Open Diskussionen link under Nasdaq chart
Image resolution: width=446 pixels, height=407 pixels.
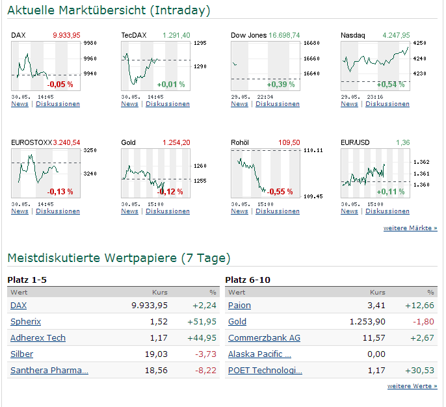coord(387,104)
